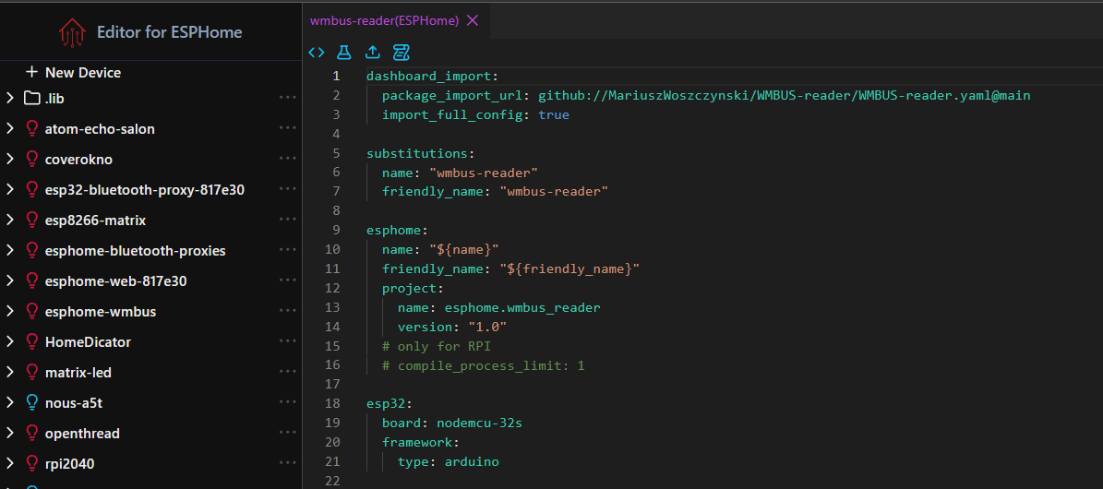Select the wmbus-reader(ESPHome) tab
Screen dimensions: 1103x489
(x=384, y=20)
